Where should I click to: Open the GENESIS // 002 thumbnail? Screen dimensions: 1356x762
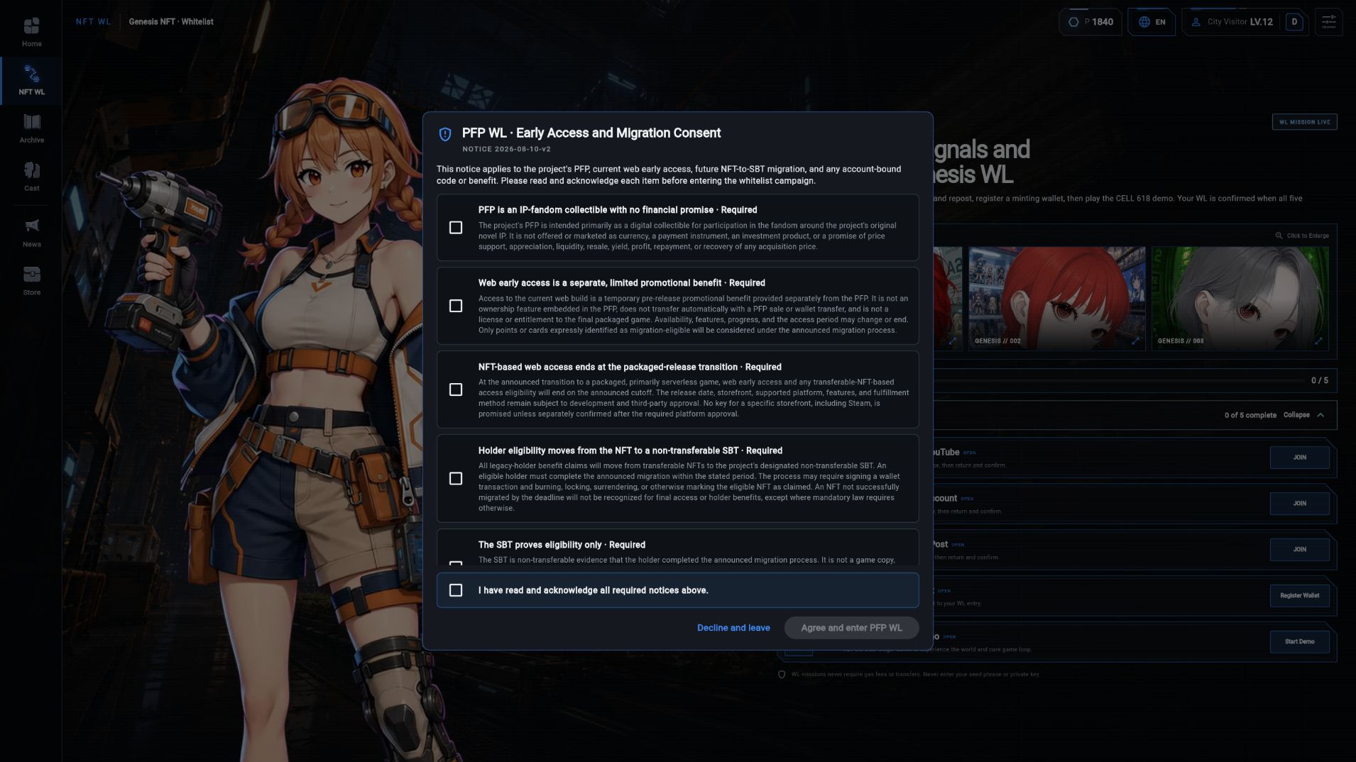pyautogui.click(x=1057, y=298)
